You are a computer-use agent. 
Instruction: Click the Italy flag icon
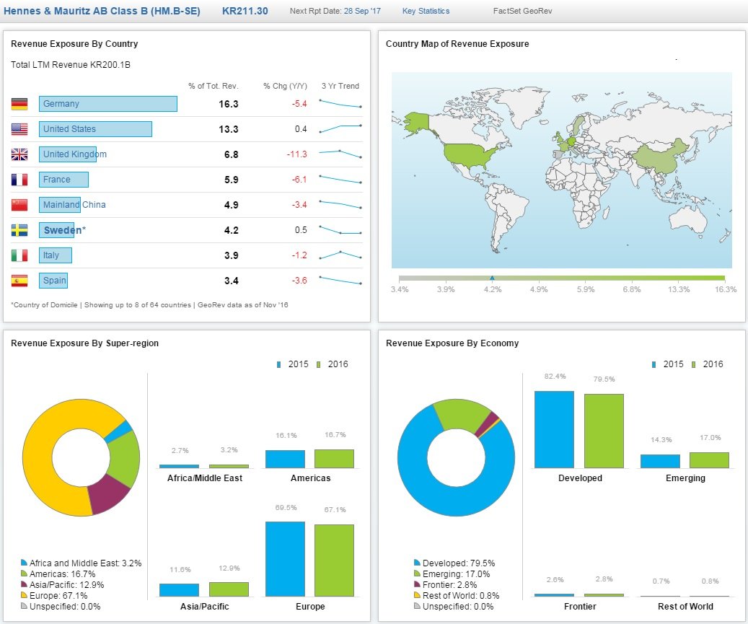point(19,255)
